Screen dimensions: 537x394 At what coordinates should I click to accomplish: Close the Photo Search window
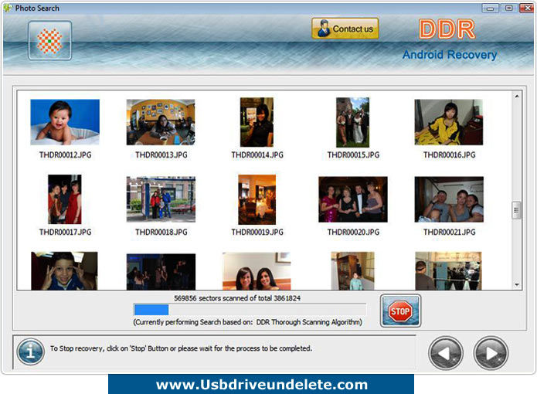coord(526,8)
